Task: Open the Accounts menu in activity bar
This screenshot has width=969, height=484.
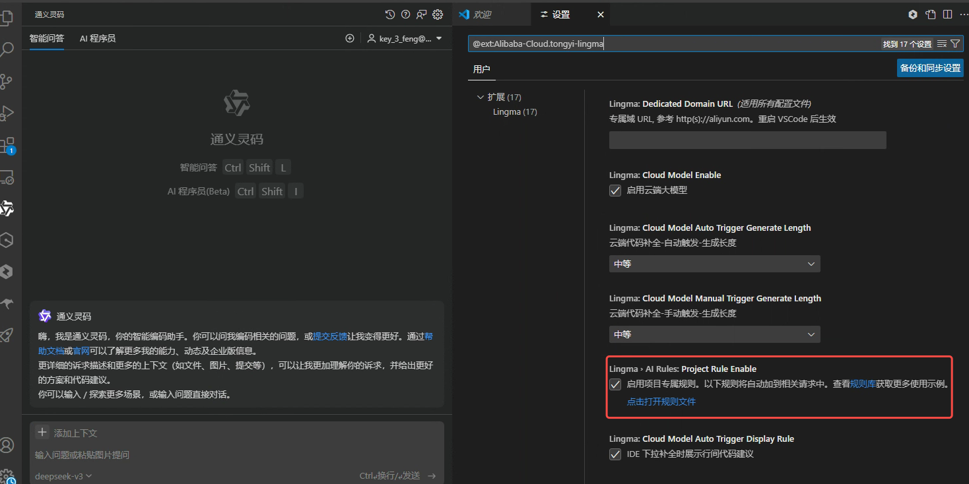Action: pos(7,445)
